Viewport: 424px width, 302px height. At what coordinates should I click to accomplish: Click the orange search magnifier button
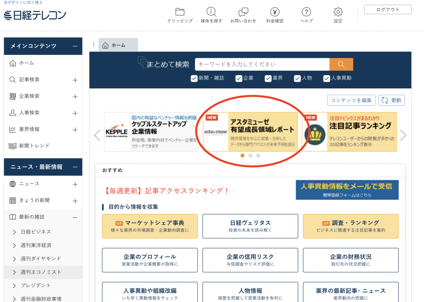coord(341,64)
